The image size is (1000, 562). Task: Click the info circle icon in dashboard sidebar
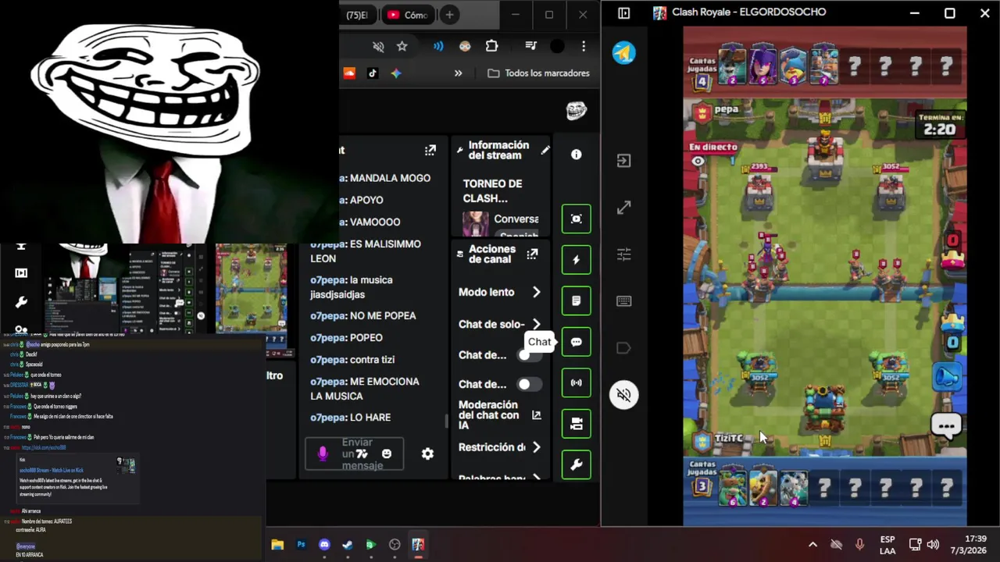coord(577,155)
